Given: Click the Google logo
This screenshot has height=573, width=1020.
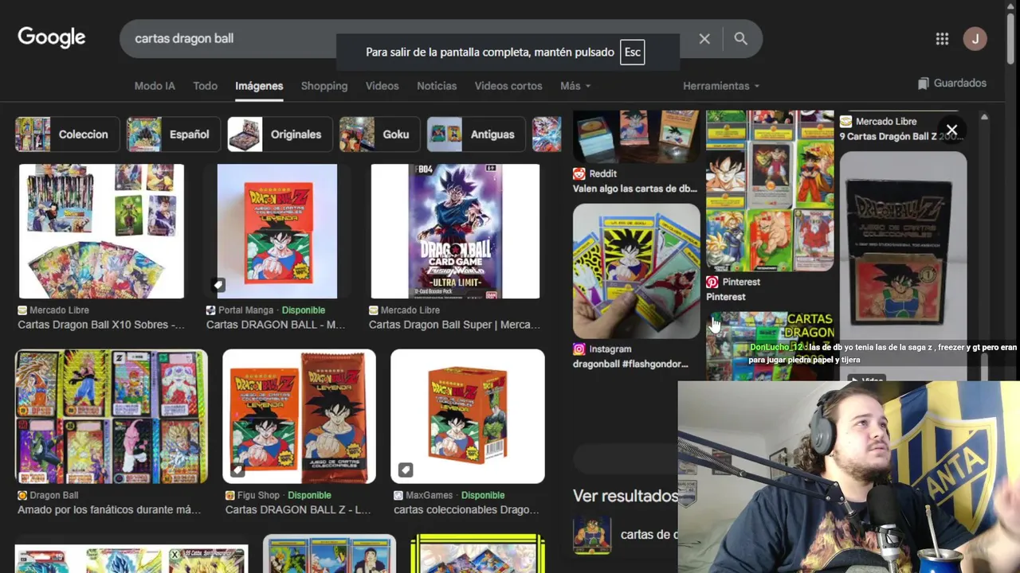Looking at the screenshot, I should coord(52,37).
